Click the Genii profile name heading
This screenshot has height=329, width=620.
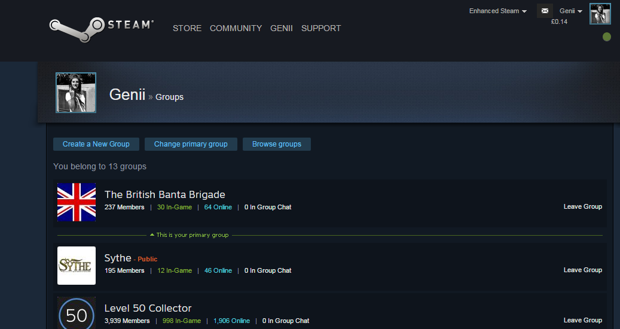[127, 95]
